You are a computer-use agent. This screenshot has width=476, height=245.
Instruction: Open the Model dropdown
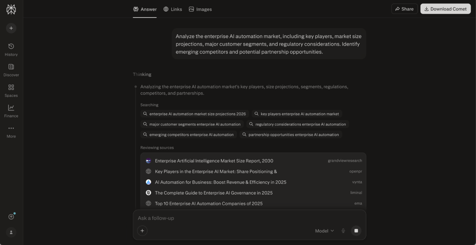(324, 231)
